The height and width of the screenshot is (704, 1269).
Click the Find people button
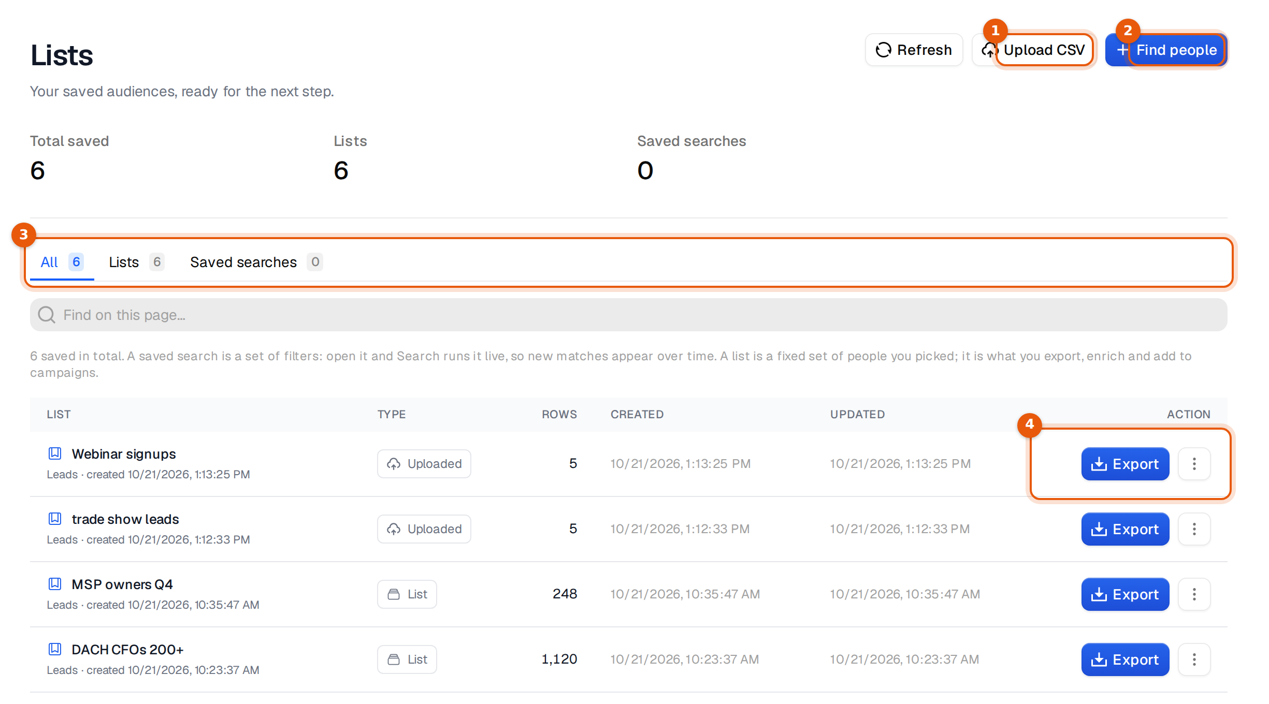click(1166, 50)
